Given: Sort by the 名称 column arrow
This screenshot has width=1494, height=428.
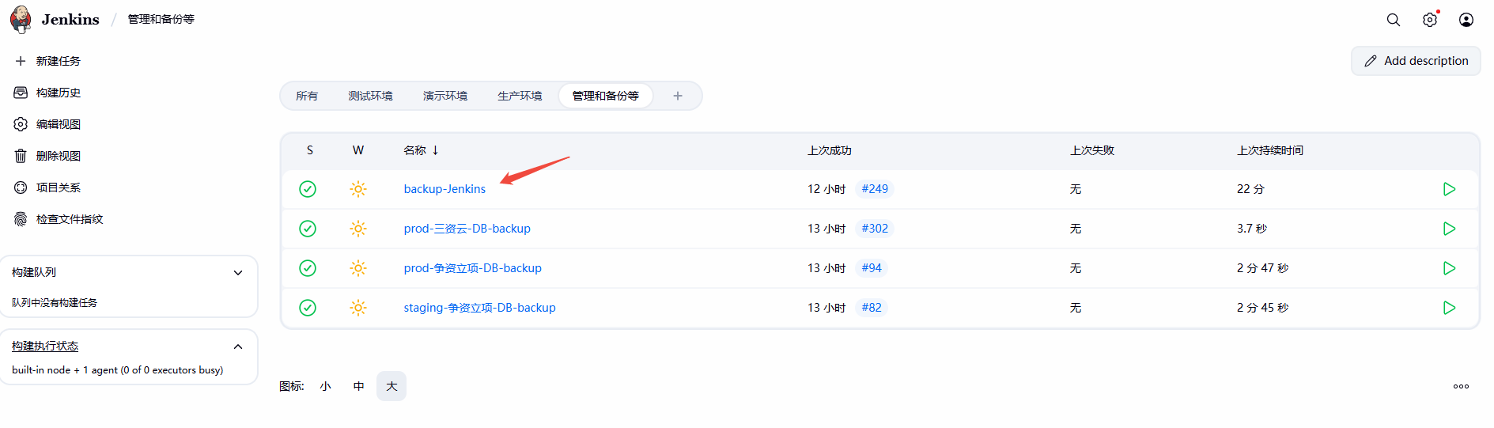Looking at the screenshot, I should click(435, 150).
